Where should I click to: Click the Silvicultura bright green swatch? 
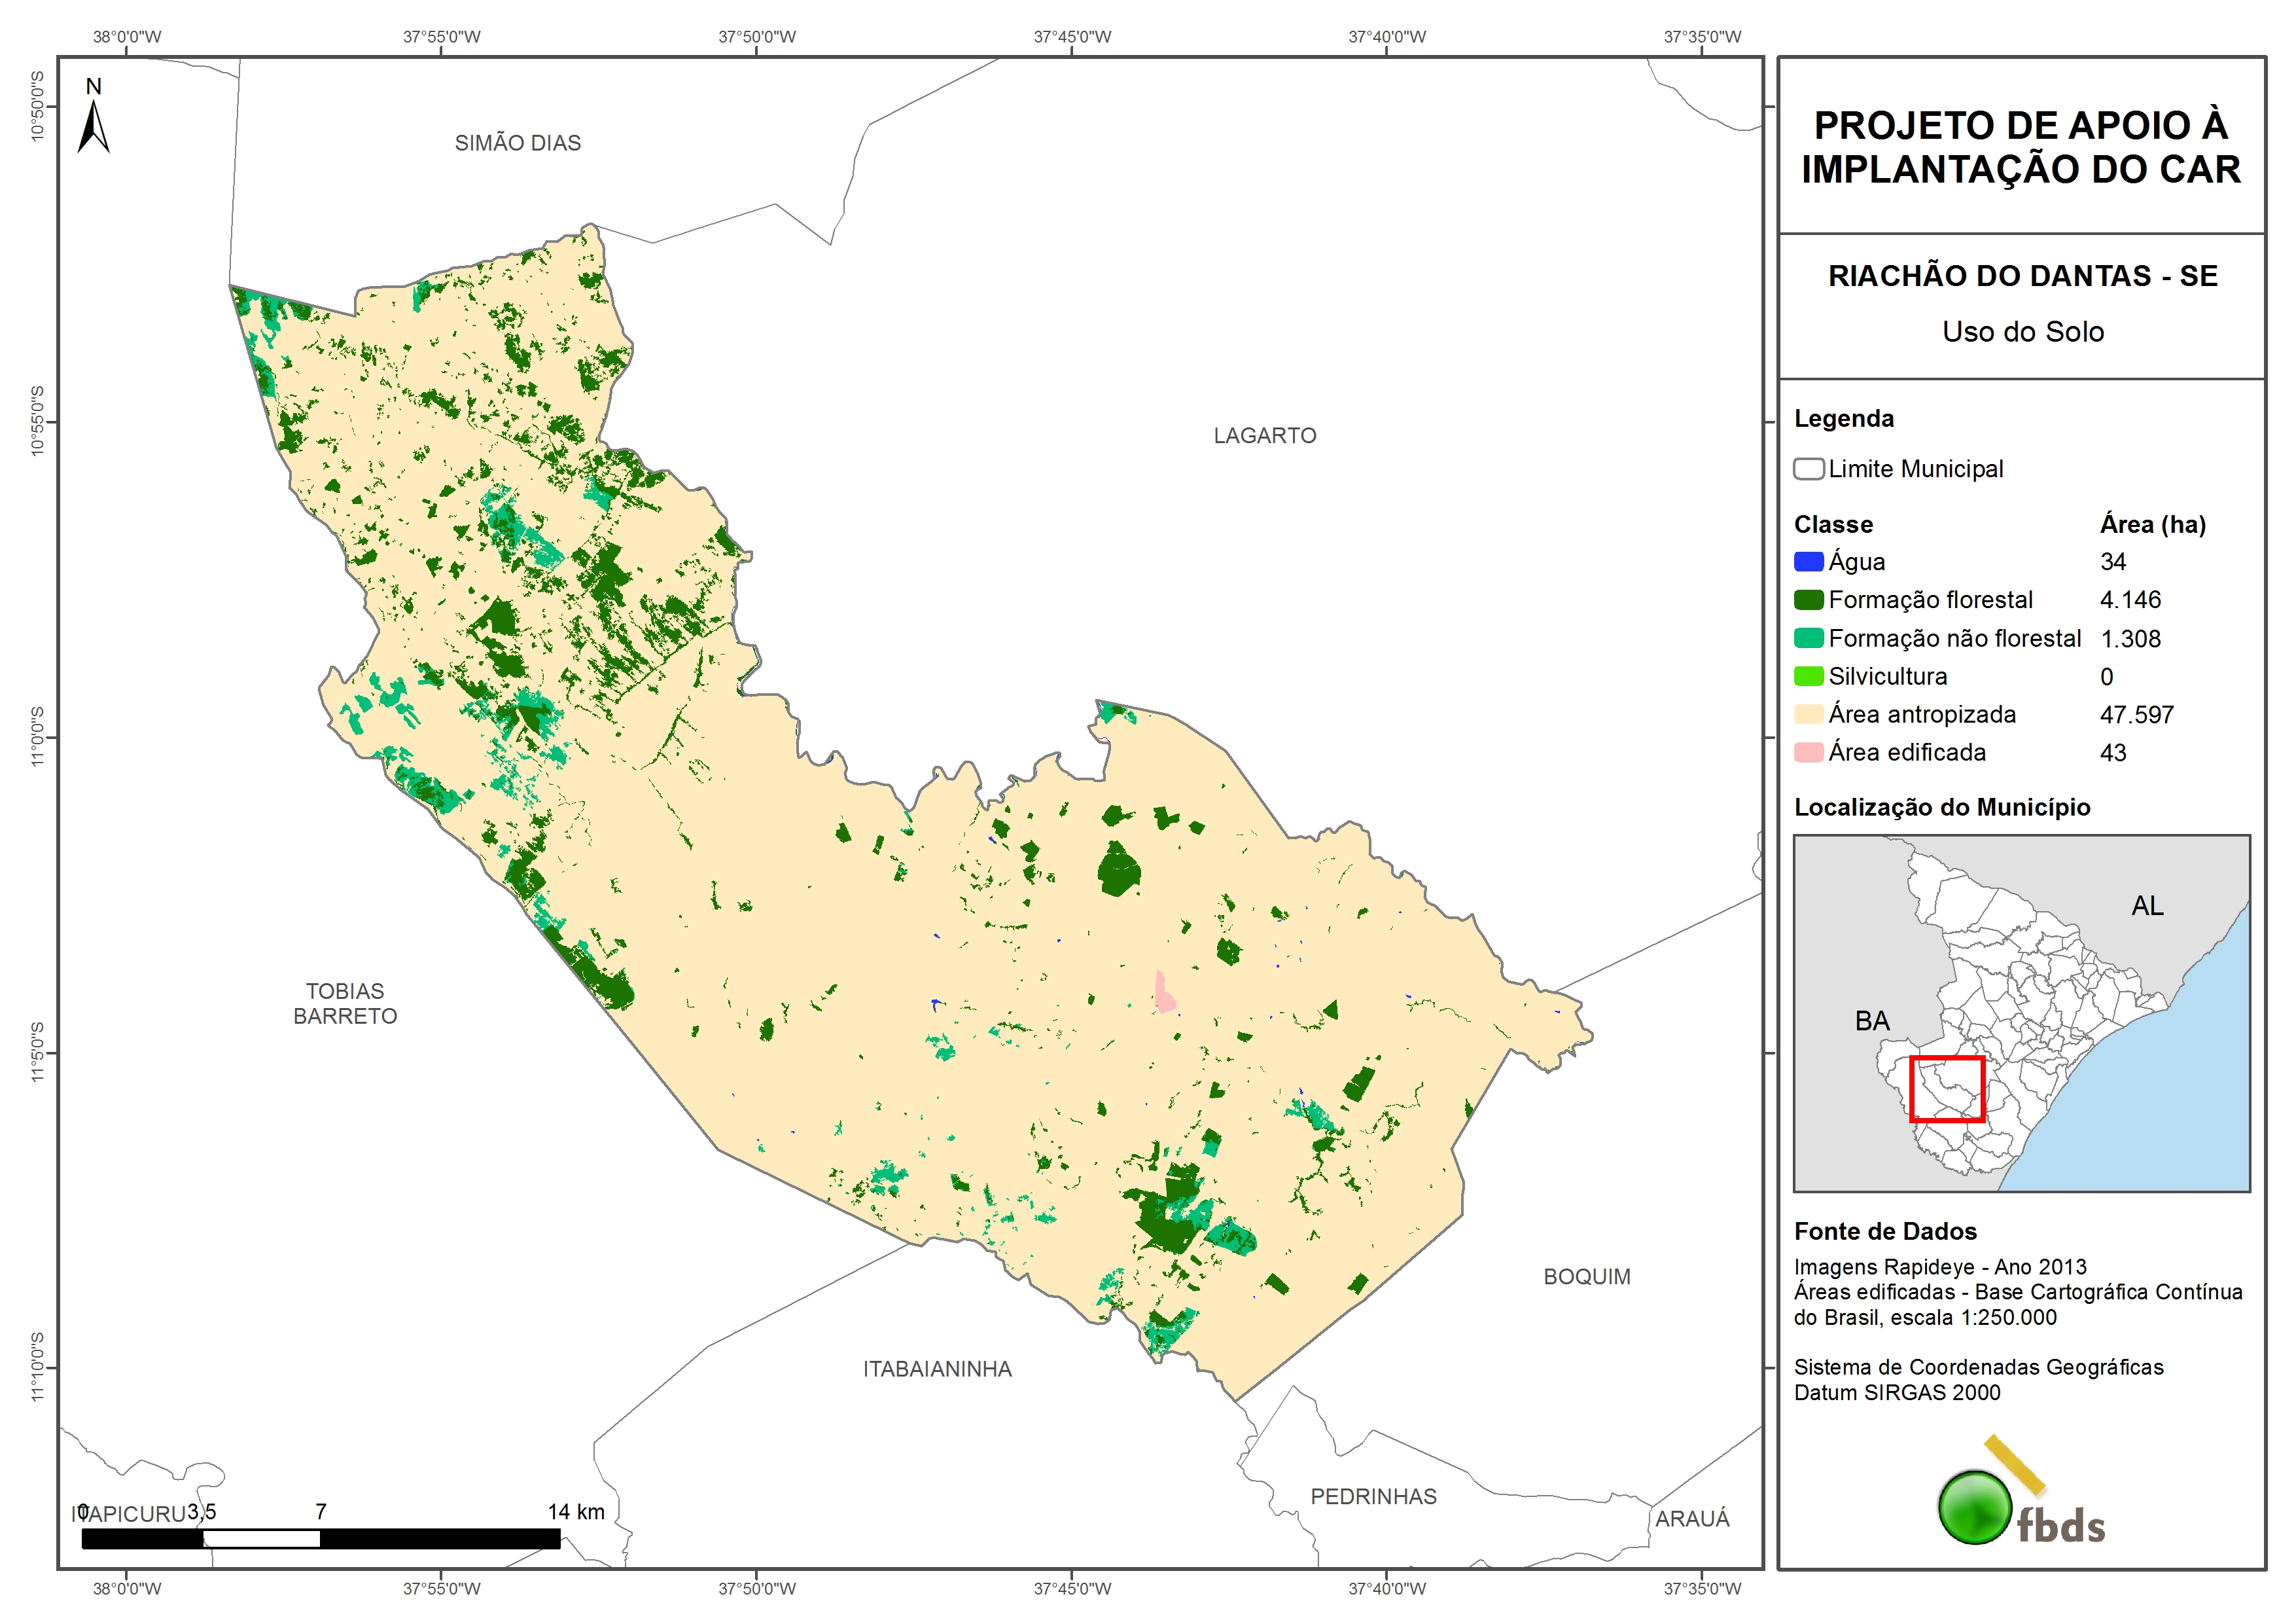[1808, 676]
